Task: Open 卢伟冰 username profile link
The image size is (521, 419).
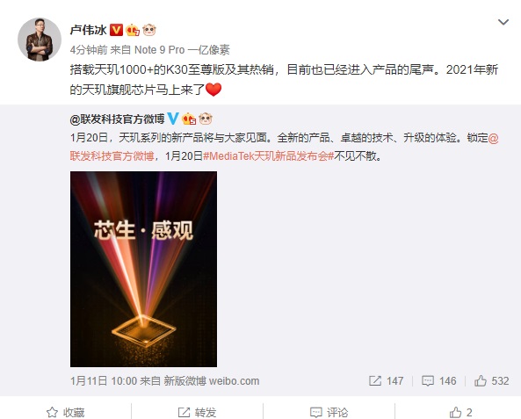Action: (x=88, y=30)
